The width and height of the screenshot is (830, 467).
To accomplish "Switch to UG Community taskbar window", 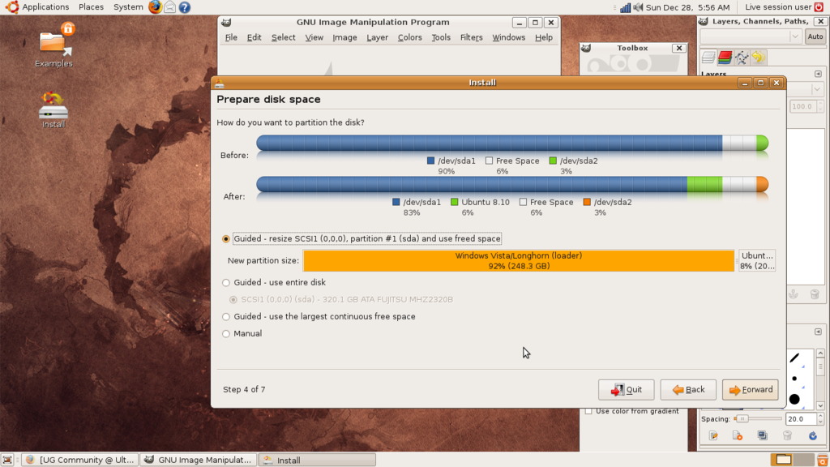I will tap(80, 460).
